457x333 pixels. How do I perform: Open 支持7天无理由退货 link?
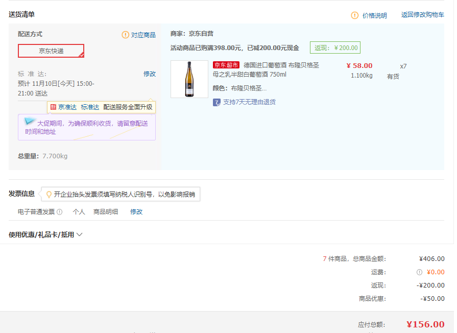click(x=249, y=102)
